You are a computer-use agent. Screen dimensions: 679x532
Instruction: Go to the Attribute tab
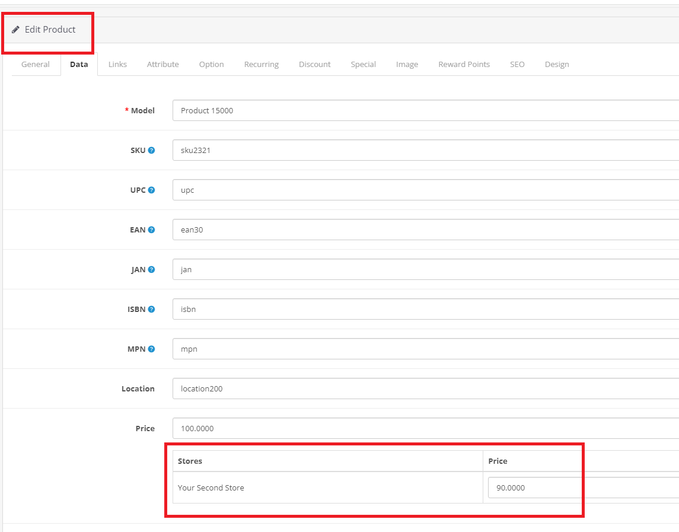point(162,65)
